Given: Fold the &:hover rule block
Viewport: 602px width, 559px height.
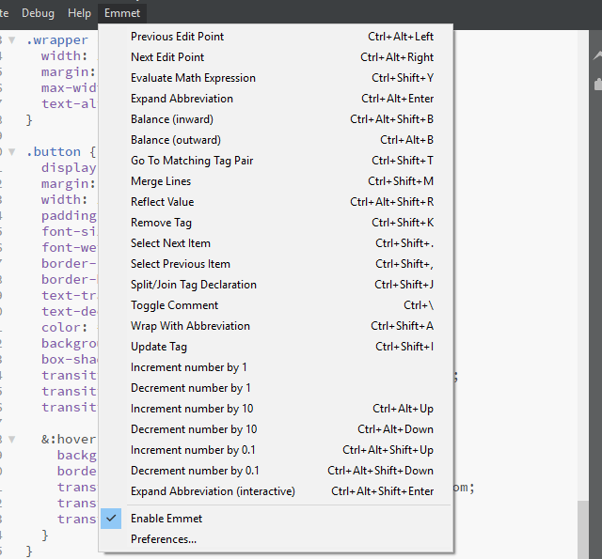Looking at the screenshot, I should tap(11, 439).
